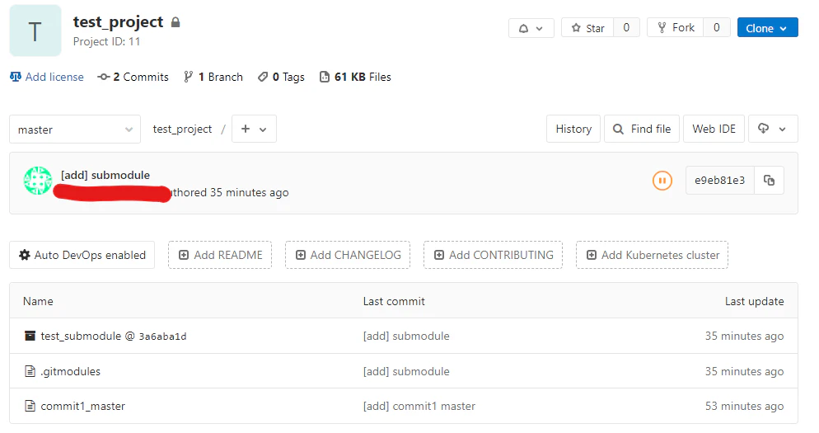Click the magnifier icon in Find file

tap(618, 129)
